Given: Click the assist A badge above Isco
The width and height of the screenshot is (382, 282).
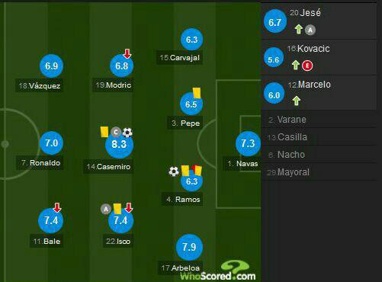Looking at the screenshot, I should pyautogui.click(x=106, y=210).
